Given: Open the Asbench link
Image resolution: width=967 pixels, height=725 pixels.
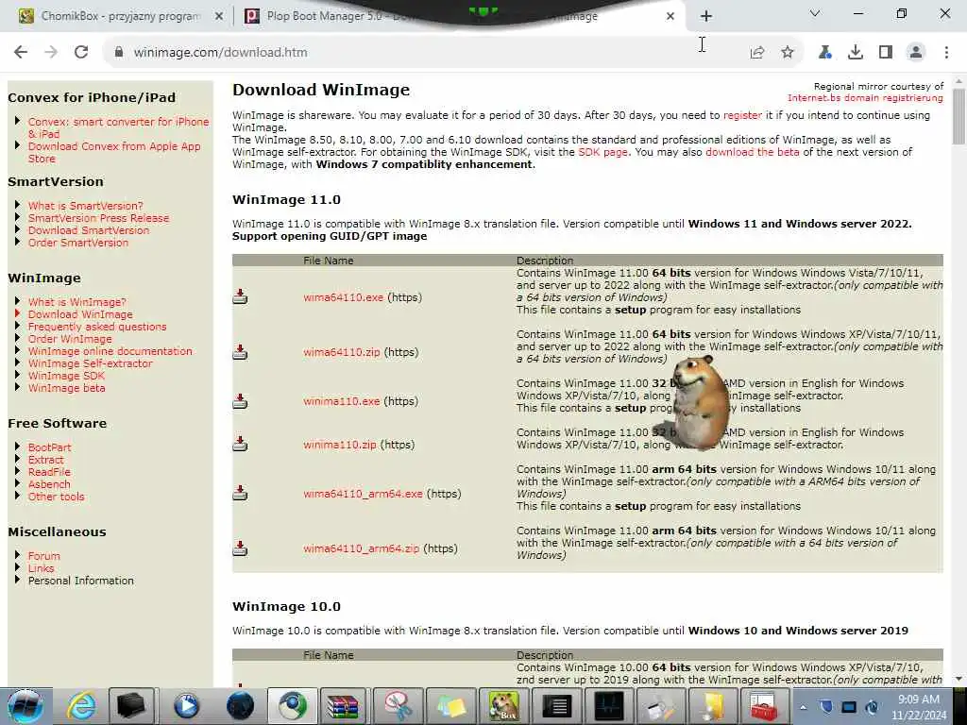Looking at the screenshot, I should [x=49, y=484].
